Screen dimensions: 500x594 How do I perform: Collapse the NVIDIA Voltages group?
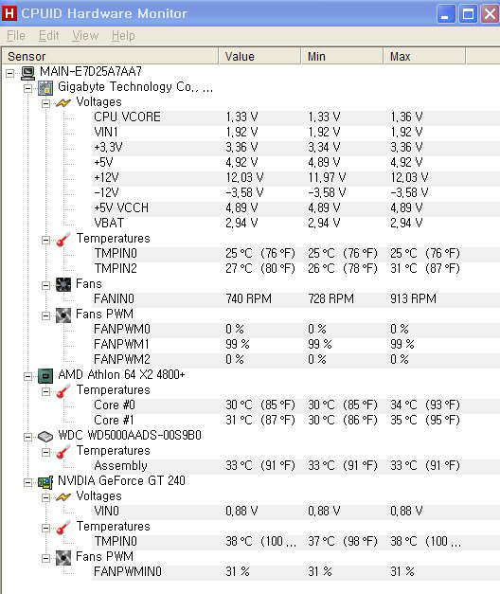tap(45, 497)
